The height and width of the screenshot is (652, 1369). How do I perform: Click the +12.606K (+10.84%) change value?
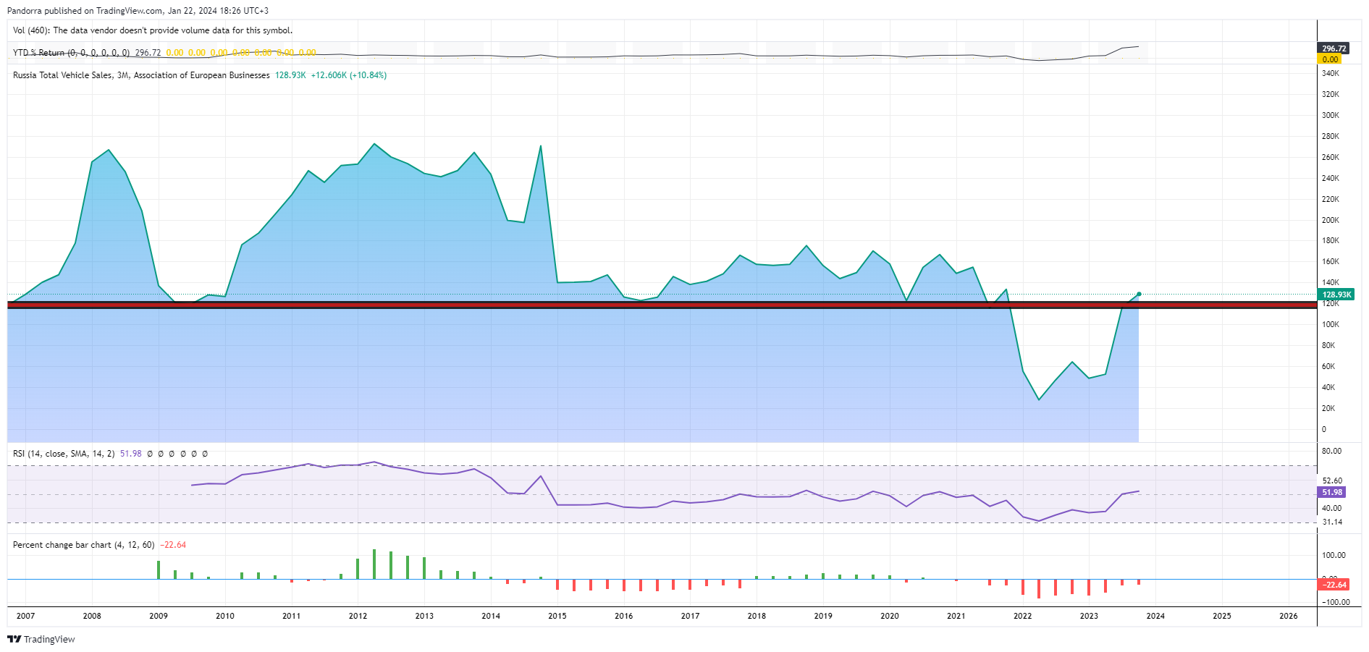(349, 75)
